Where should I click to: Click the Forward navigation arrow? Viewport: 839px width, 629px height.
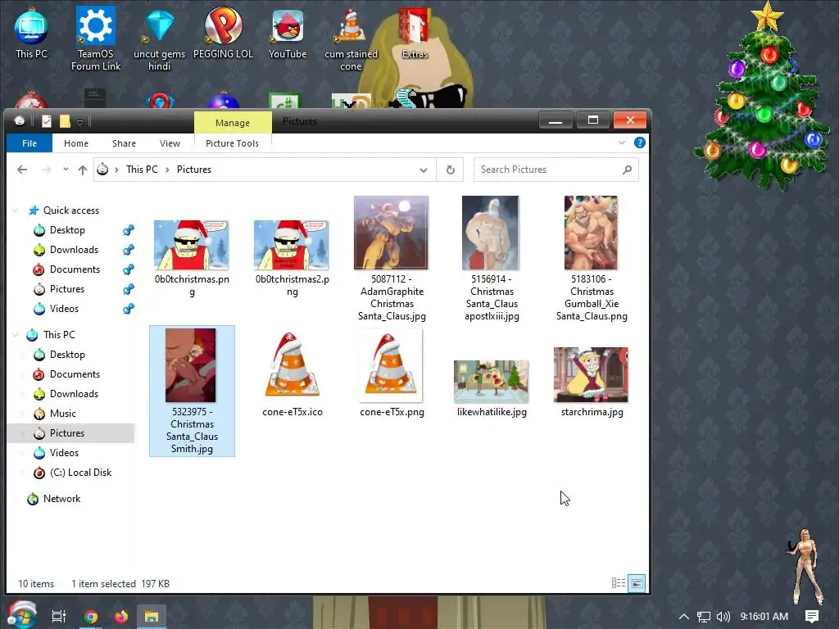47,170
